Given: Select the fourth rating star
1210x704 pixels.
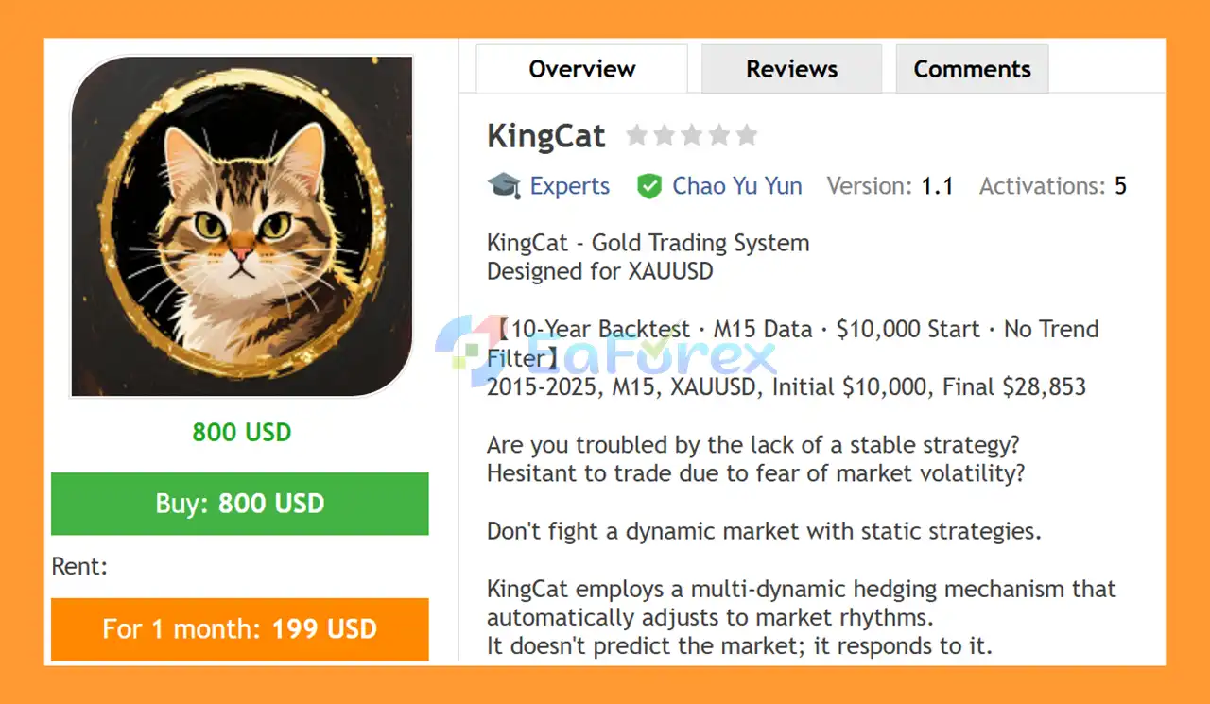Looking at the screenshot, I should tap(719, 136).
